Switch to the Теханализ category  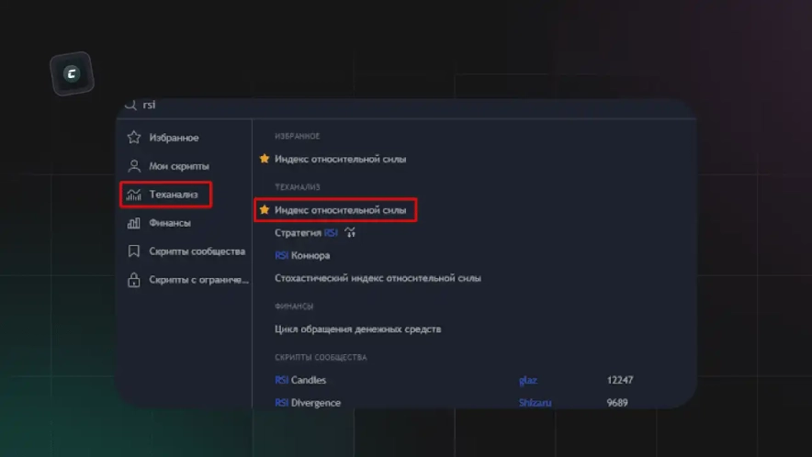[x=173, y=195]
